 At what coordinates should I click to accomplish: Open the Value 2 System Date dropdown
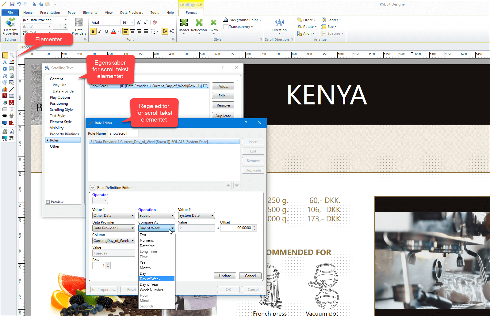tap(196, 216)
